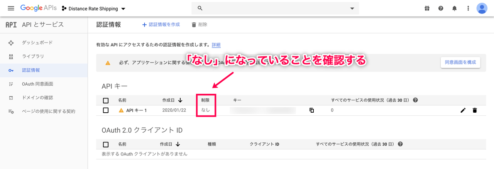Click the library icon in the sidebar
This screenshot has width=494, height=169.
click(11, 57)
